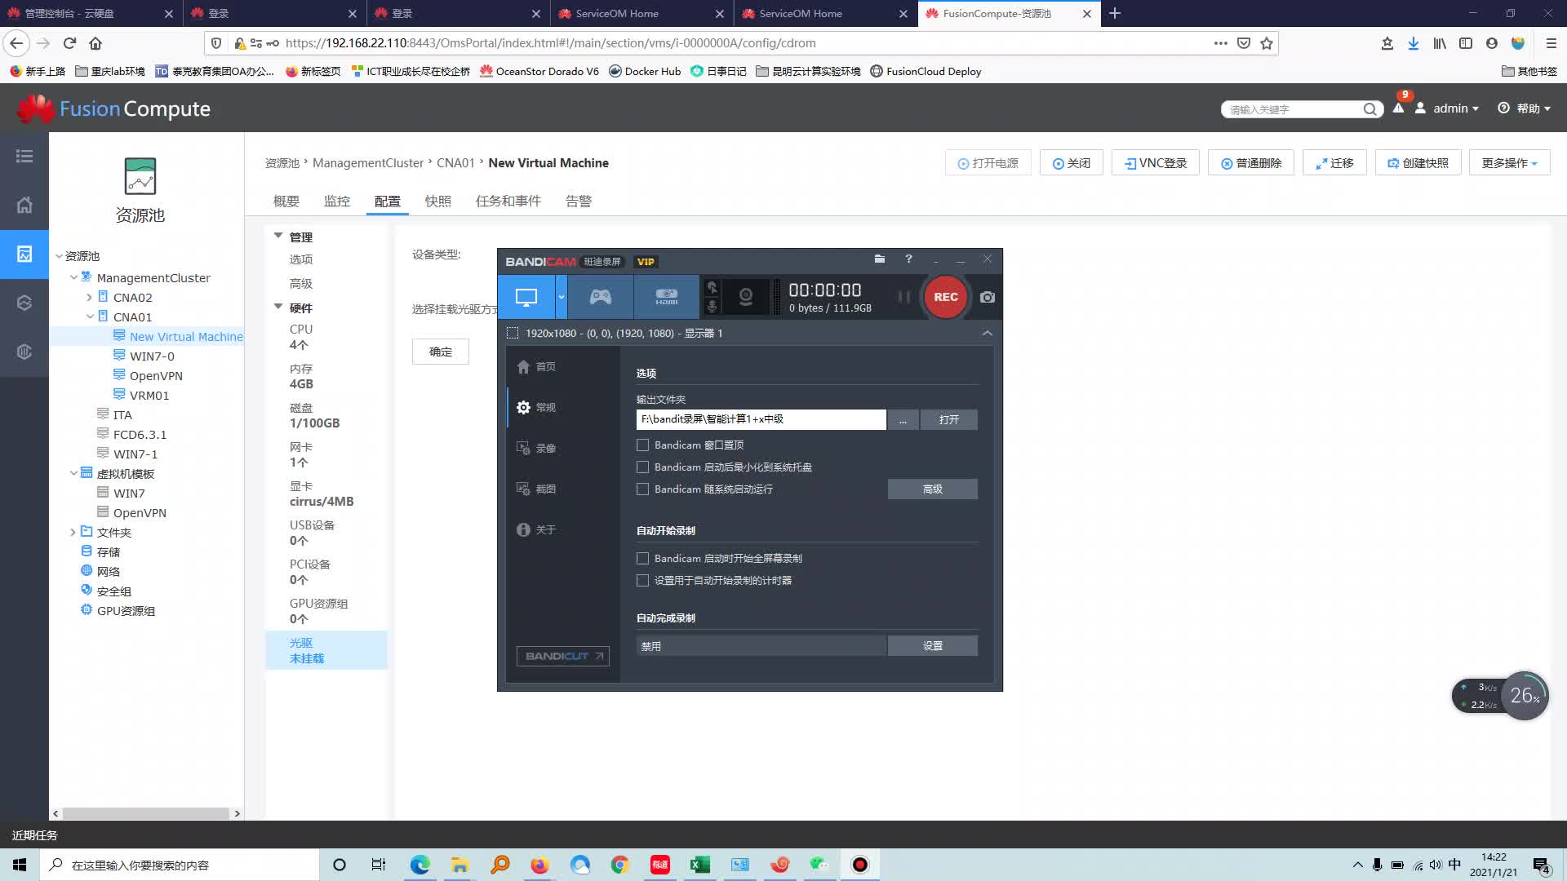Bookmark this page with star icon
The image size is (1567, 881).
point(1267,43)
